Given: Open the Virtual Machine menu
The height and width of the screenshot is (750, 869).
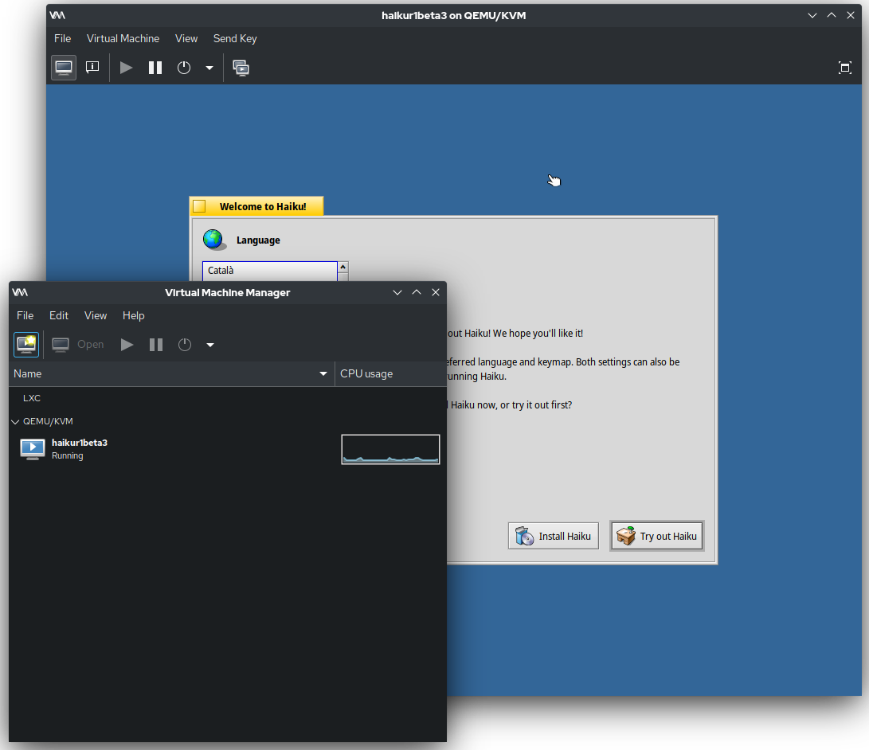Looking at the screenshot, I should pyautogui.click(x=123, y=38).
